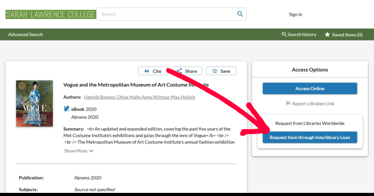
Task: Open Search history
Action: coord(299,35)
